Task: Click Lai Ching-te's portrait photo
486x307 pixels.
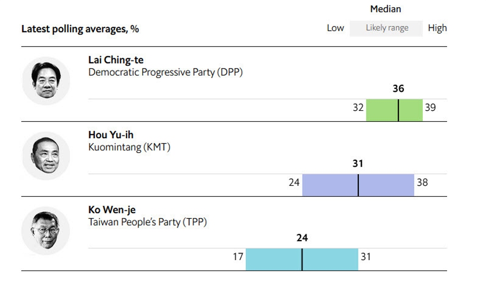Action: click(46, 81)
